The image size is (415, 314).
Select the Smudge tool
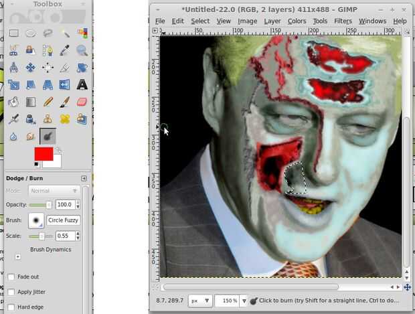pos(31,137)
